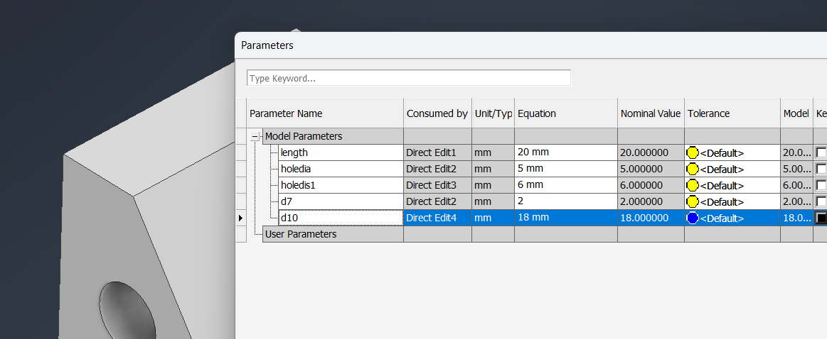
Task: Select the d7 parameter name cell
Action: point(341,201)
